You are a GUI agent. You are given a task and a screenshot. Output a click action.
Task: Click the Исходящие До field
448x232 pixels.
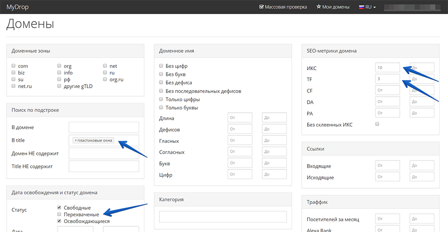422,176
